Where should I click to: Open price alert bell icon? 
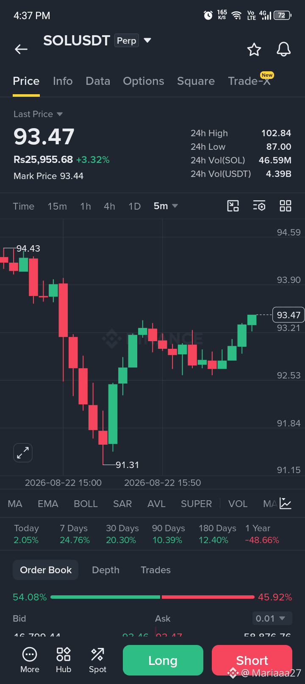click(284, 50)
